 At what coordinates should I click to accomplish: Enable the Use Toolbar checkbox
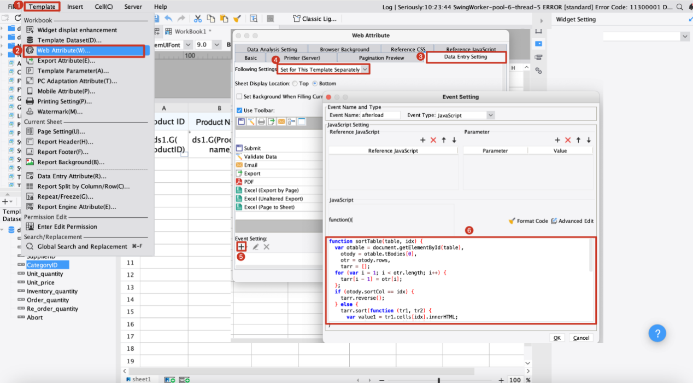pos(239,110)
